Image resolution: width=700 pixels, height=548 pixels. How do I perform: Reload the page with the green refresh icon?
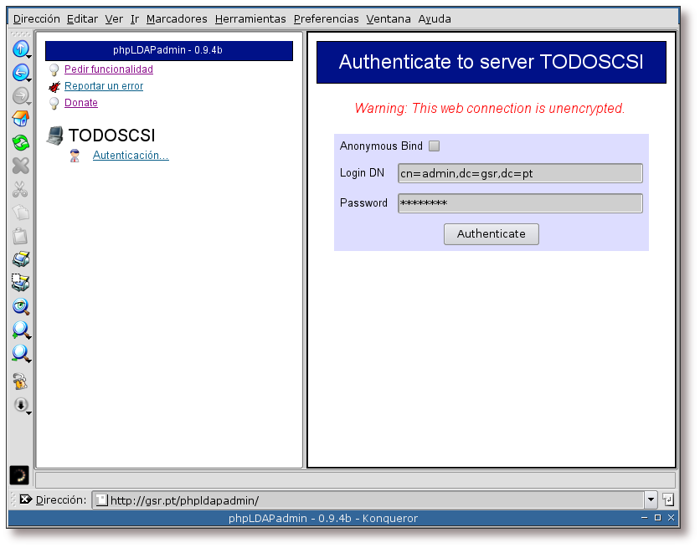point(20,143)
